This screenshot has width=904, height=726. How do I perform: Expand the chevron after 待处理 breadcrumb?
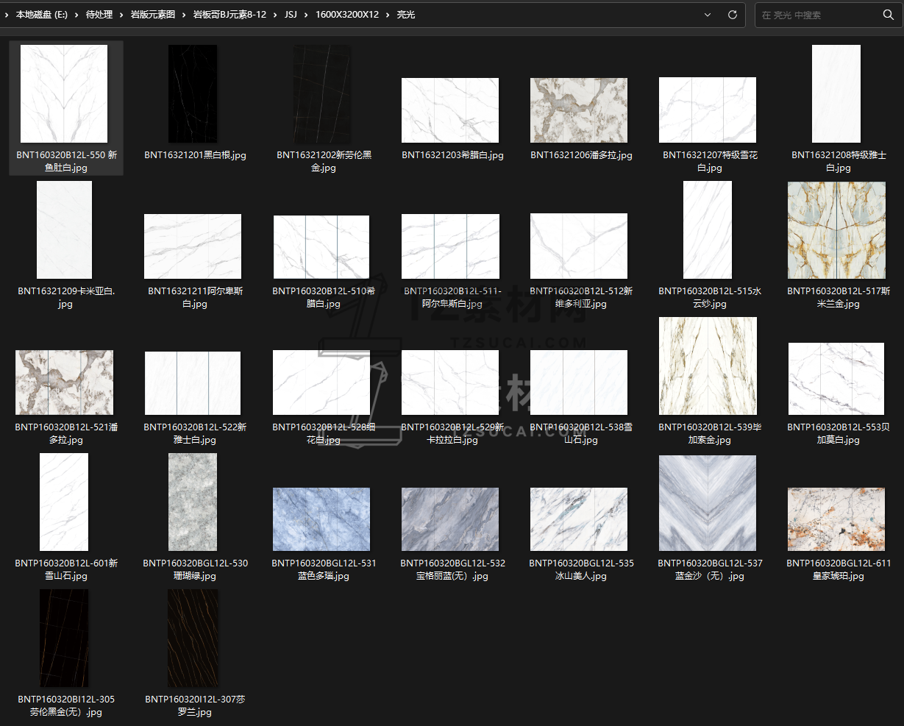pyautogui.click(x=121, y=15)
